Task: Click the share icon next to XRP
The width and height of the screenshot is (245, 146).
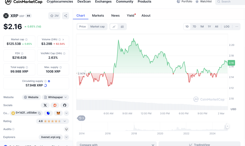Action: (x=65, y=16)
